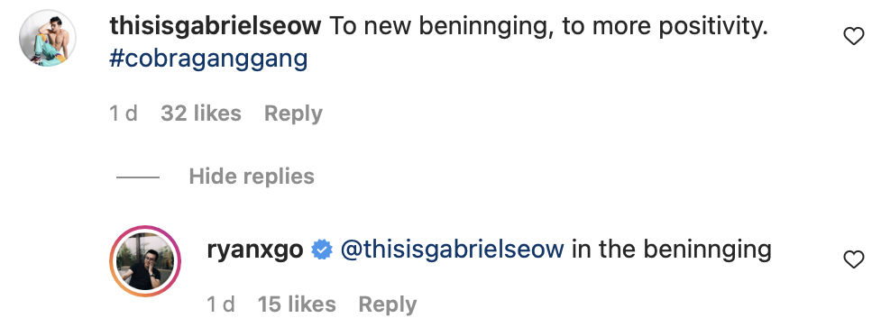View the 15 likes list
Screen dimensions: 881x327
pos(297,304)
